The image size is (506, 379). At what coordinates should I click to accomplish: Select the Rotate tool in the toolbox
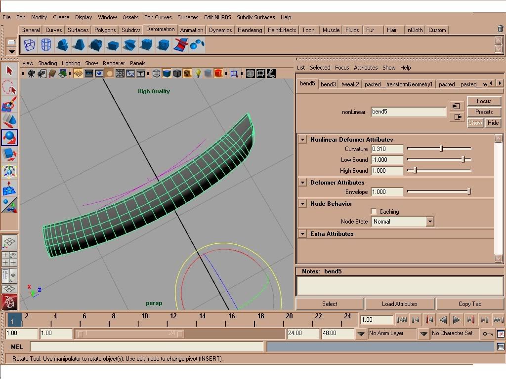point(9,138)
